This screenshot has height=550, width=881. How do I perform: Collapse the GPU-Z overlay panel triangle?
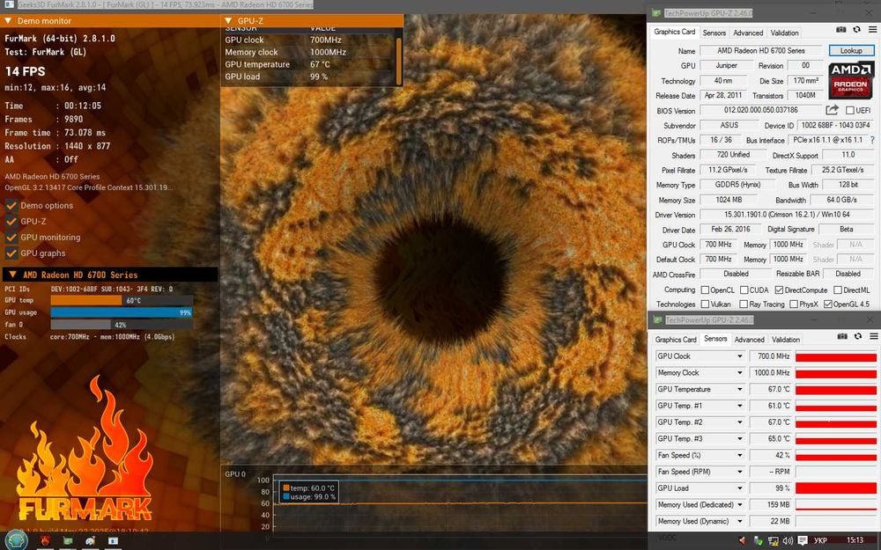click(229, 21)
